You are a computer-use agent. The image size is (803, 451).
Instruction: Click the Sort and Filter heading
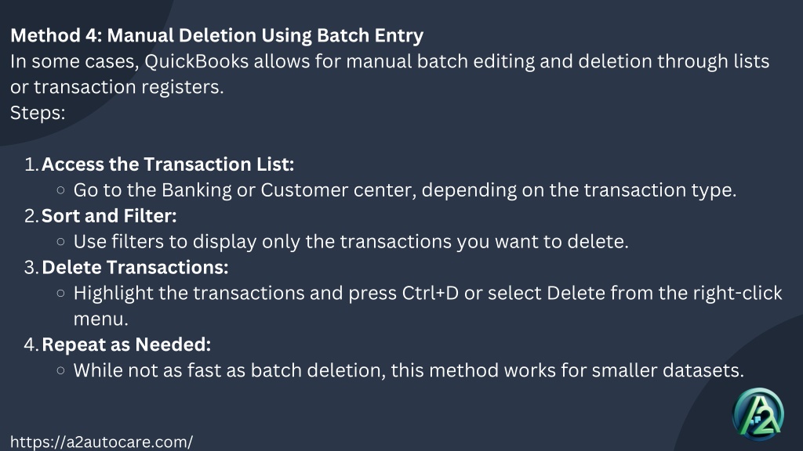(x=109, y=216)
